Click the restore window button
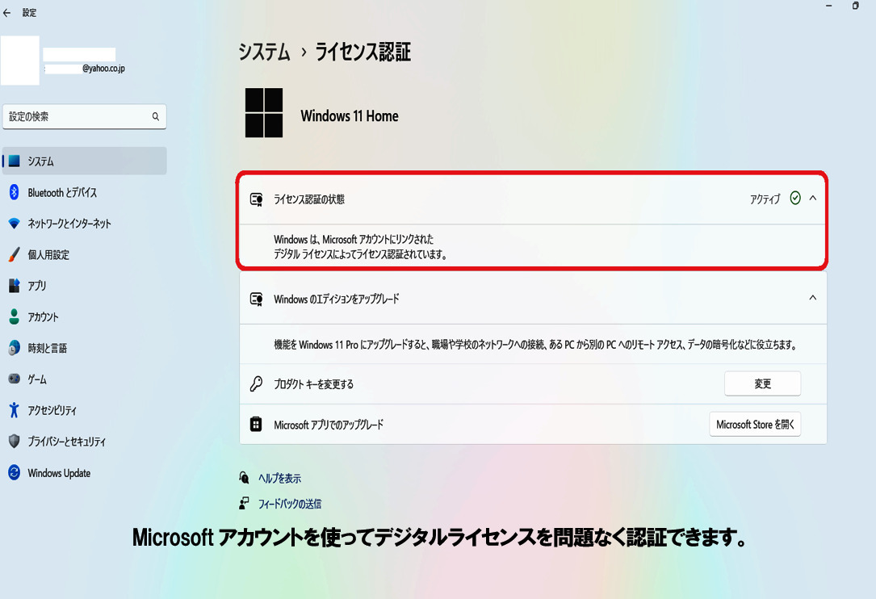Viewport: 876px width, 599px height. pos(855,6)
